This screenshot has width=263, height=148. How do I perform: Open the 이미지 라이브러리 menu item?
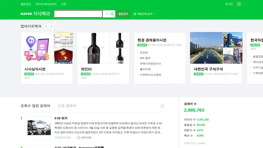pos(46,4)
